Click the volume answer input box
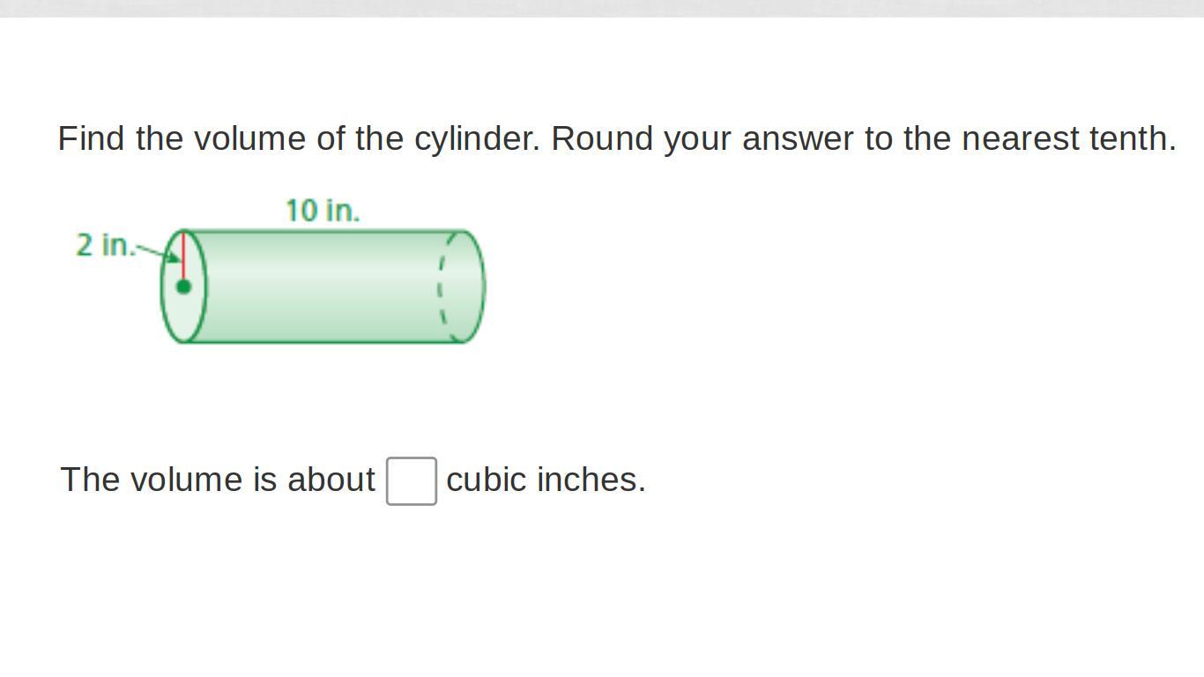The height and width of the screenshot is (677, 1204). coord(412,481)
